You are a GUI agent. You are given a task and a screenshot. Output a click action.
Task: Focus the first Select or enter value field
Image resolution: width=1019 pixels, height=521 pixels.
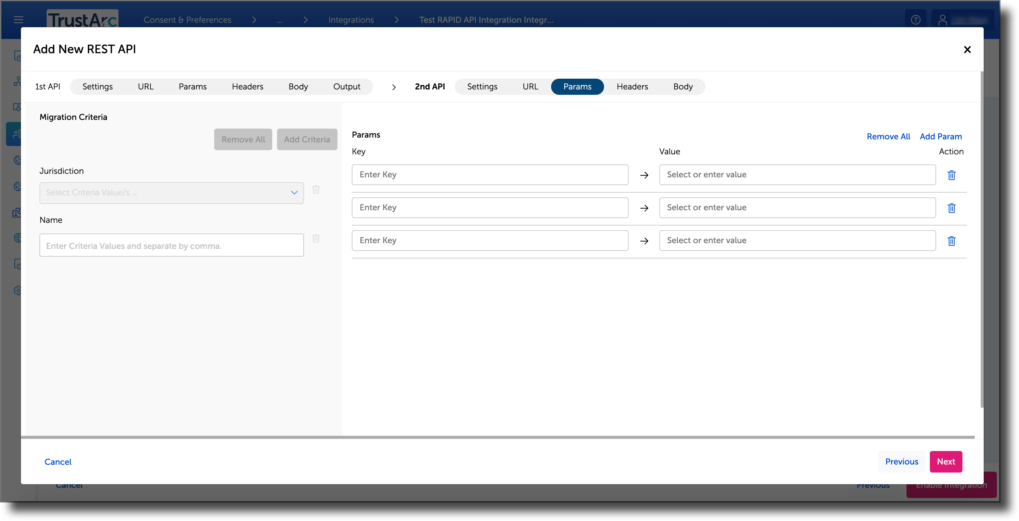(797, 174)
